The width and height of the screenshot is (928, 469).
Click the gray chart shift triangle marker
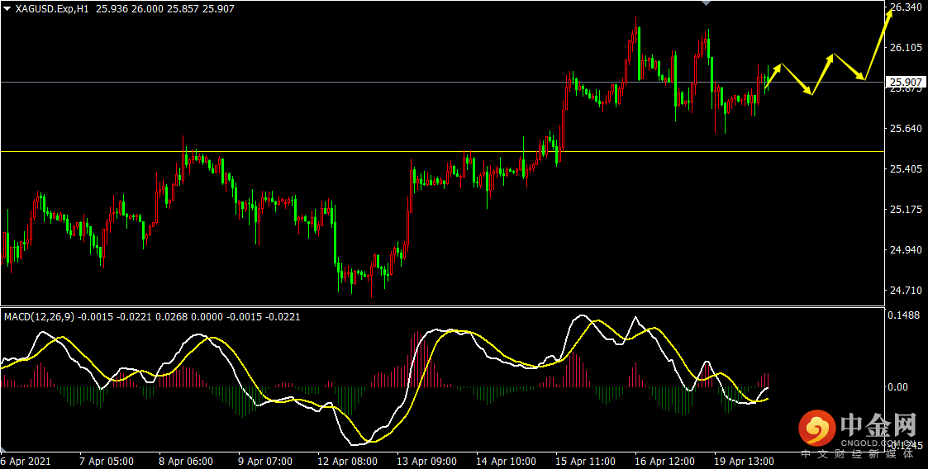(706, 3)
